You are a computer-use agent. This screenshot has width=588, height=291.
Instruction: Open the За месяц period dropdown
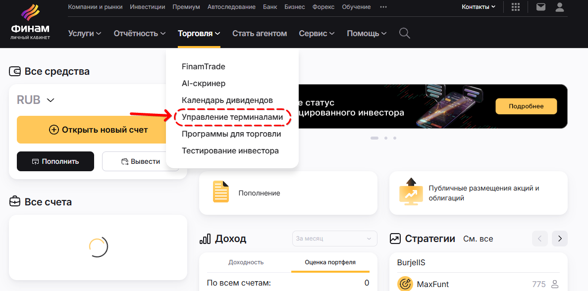click(334, 239)
